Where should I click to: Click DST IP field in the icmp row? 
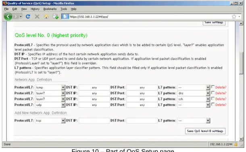94,87
